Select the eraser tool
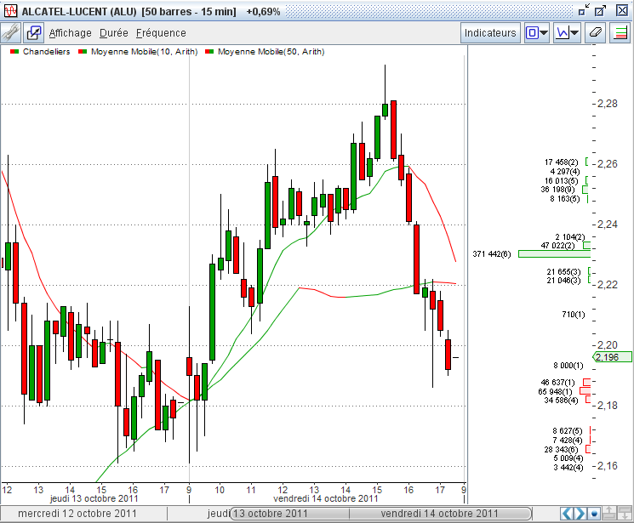 [596, 33]
